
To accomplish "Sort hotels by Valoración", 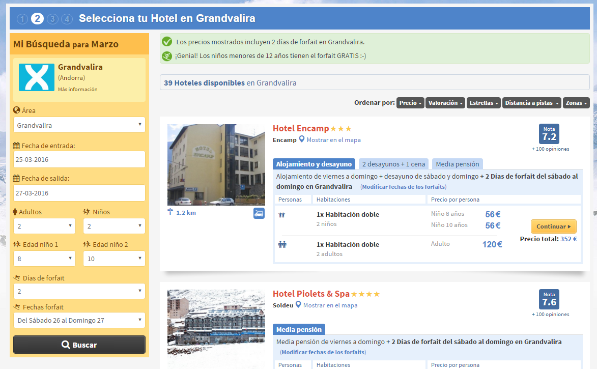I will click(x=445, y=103).
